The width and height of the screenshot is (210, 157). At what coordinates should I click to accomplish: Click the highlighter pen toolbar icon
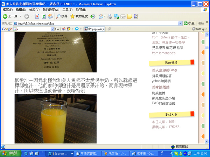point(109,29)
